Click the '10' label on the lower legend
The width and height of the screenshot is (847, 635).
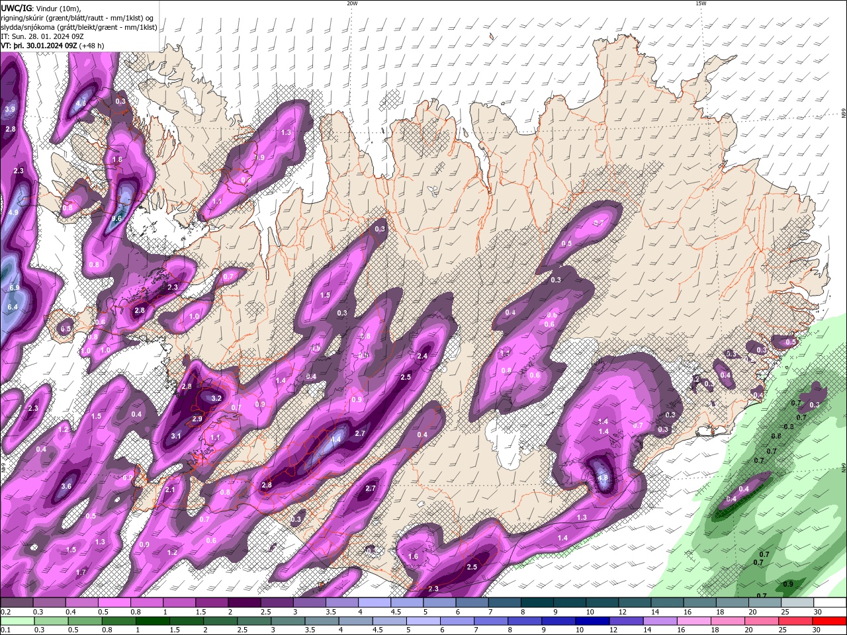tap(580, 630)
